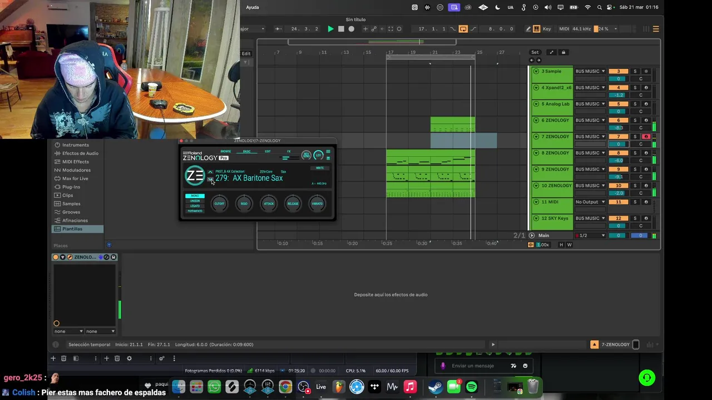Unfold the 12 SKY Keys track arrow
This screenshot has height=400, width=712.
(x=536, y=218)
